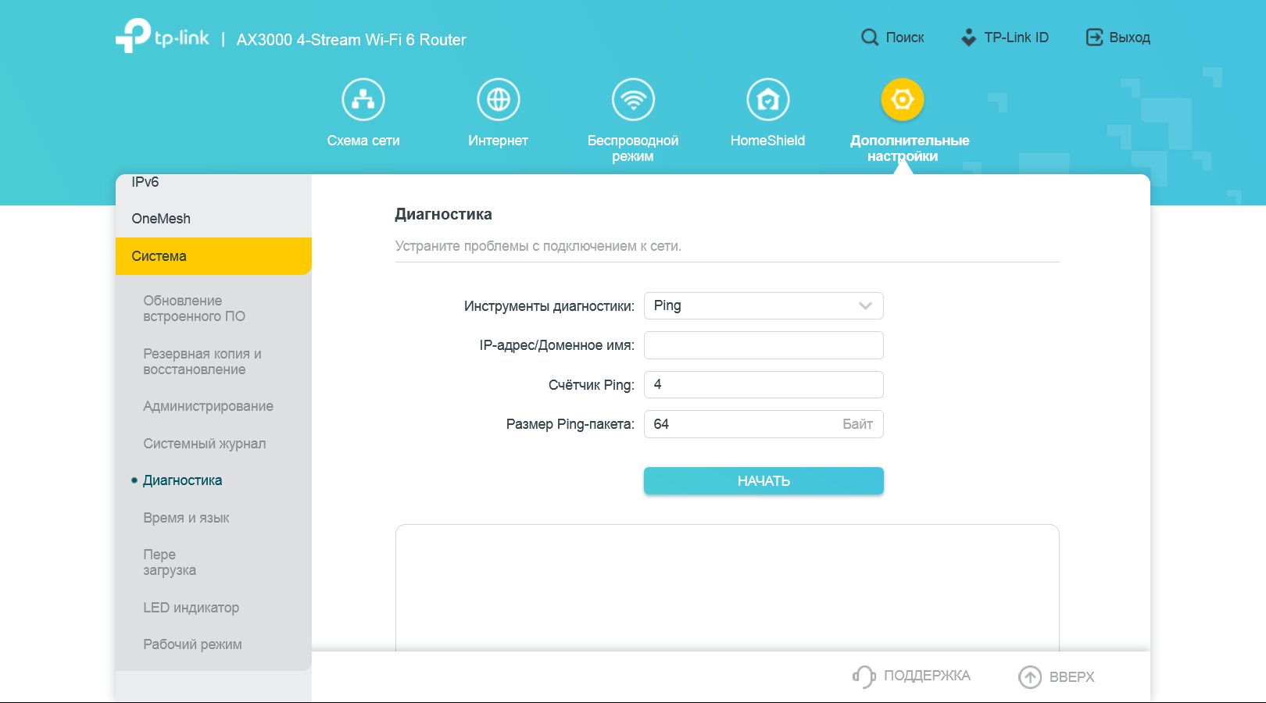Click the Выход logout icon
This screenshot has width=1266, height=703.
[1094, 37]
